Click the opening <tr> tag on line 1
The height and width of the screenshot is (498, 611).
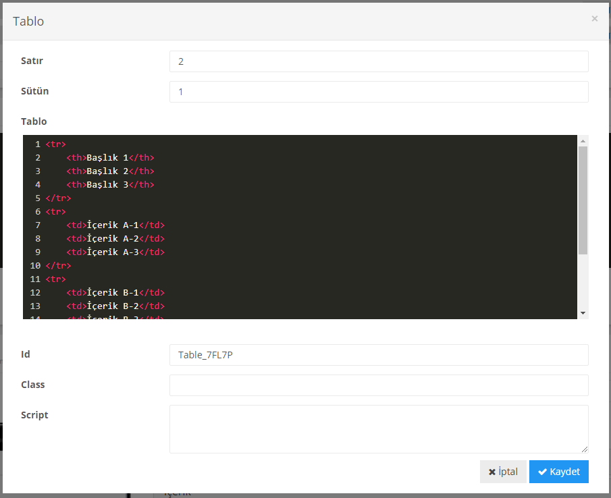coord(55,144)
